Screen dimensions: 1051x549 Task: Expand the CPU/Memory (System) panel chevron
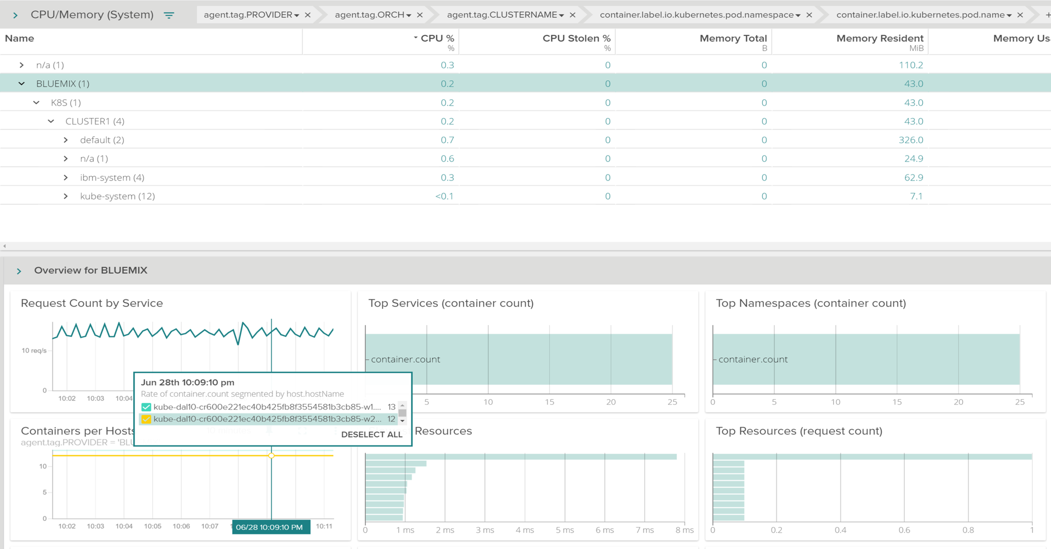point(15,15)
